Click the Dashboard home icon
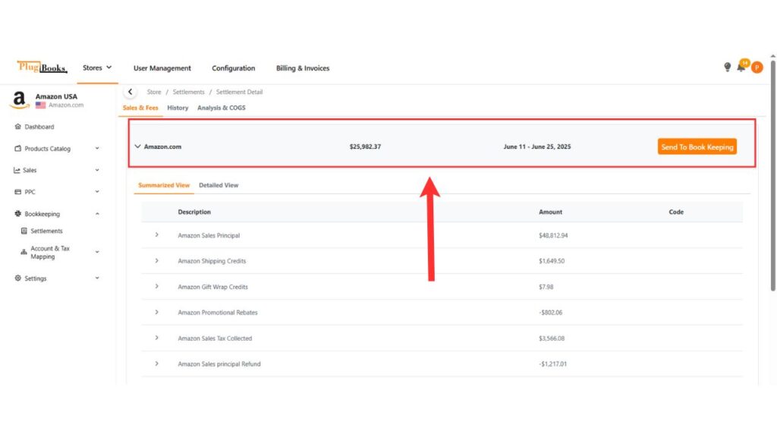 tap(18, 127)
